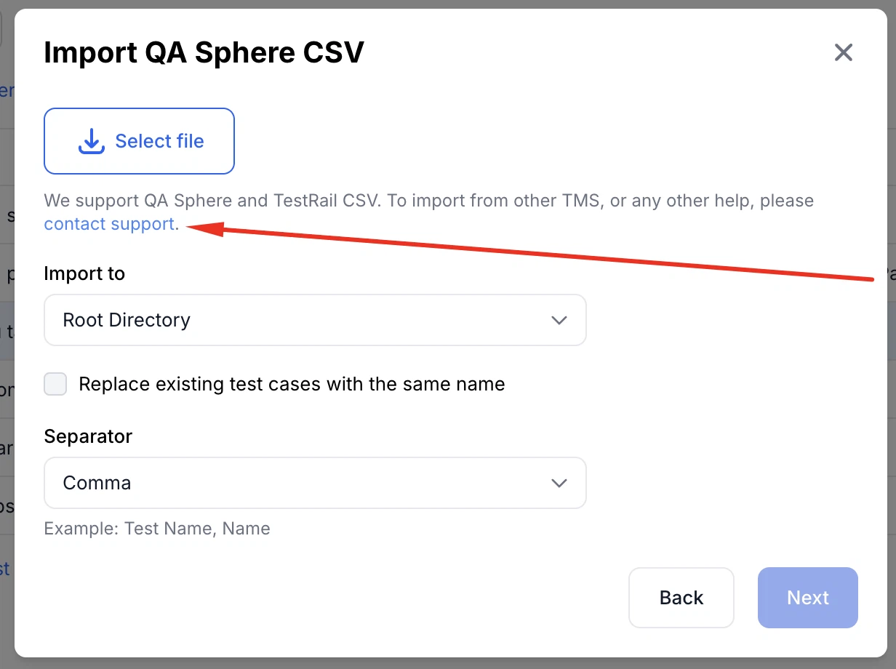Expand the Root Directory destination selector
Image resolution: width=896 pixels, height=669 pixels.
pyautogui.click(x=315, y=320)
